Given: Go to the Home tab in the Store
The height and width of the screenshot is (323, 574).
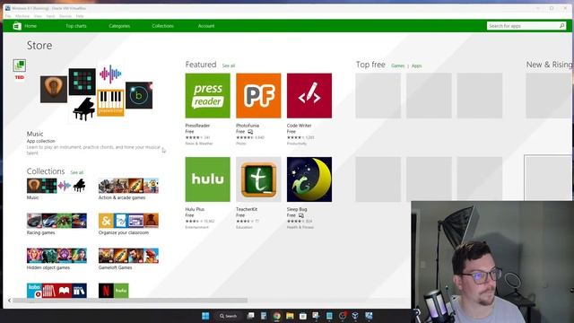Looking at the screenshot, I should click(x=30, y=26).
